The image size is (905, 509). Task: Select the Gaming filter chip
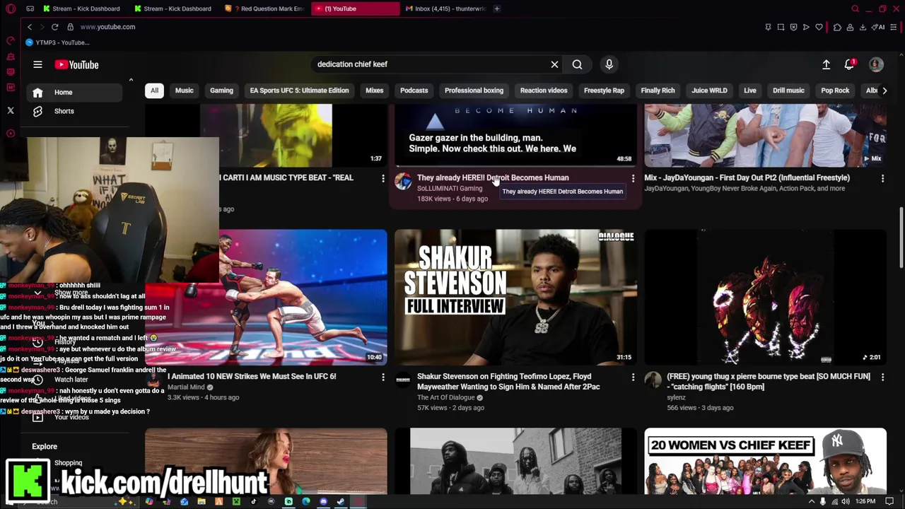coord(221,90)
